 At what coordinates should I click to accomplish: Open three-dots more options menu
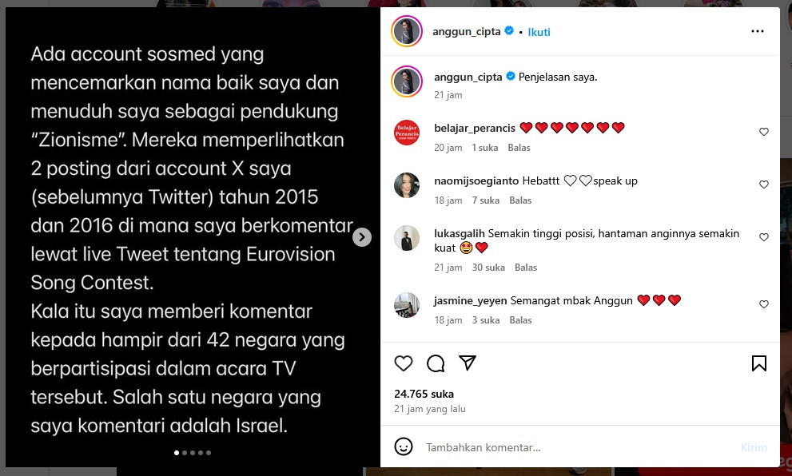tap(757, 31)
